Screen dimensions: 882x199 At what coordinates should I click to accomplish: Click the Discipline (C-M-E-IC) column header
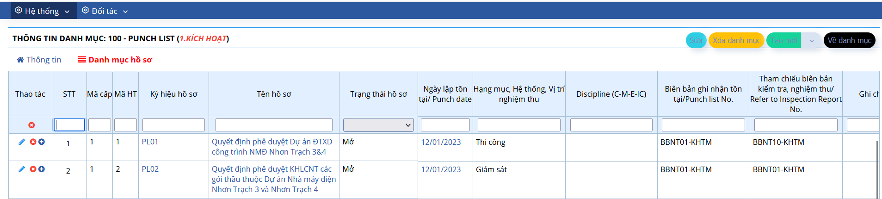point(611,94)
